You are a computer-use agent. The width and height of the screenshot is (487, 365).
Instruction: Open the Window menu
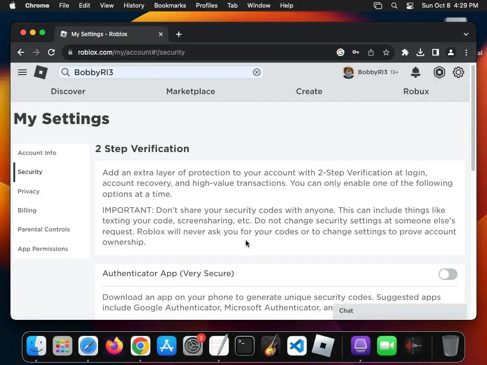259,6
